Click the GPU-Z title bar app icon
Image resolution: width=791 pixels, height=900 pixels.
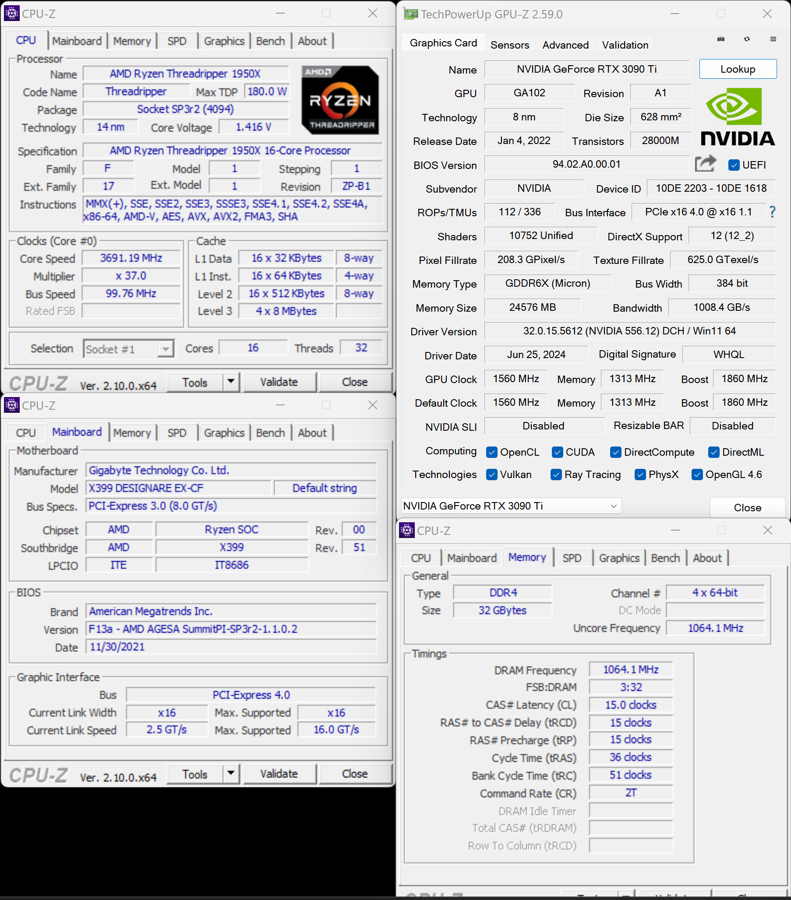(410, 14)
